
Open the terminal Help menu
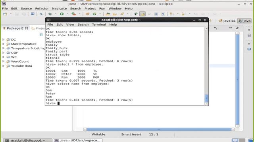(x=113, y=24)
